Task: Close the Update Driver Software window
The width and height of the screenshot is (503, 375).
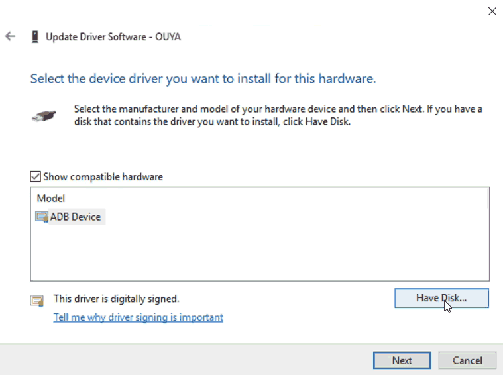Action: 492,11
